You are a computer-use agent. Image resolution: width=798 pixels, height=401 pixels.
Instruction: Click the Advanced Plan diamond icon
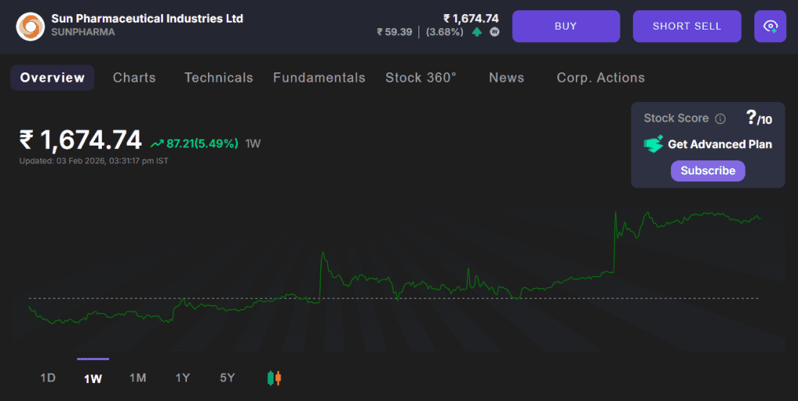coord(653,144)
